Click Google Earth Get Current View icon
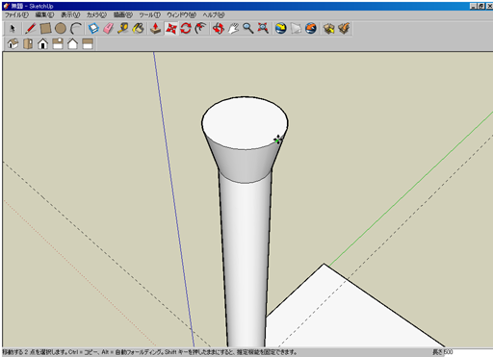 281,29
